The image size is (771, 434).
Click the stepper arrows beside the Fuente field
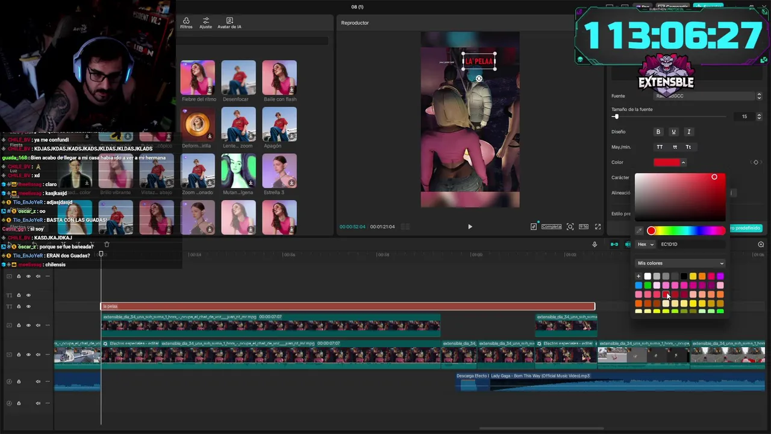pyautogui.click(x=759, y=96)
